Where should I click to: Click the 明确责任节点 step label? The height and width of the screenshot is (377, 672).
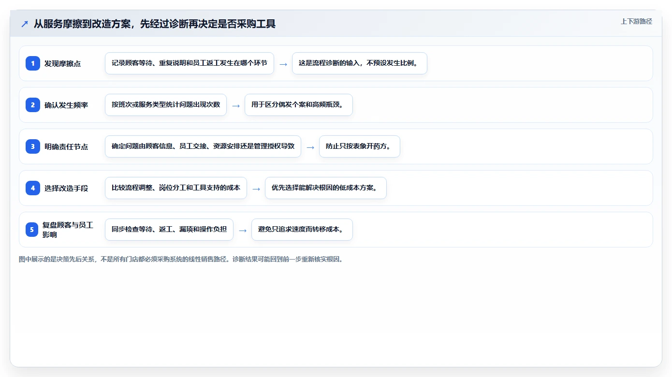[66, 146]
